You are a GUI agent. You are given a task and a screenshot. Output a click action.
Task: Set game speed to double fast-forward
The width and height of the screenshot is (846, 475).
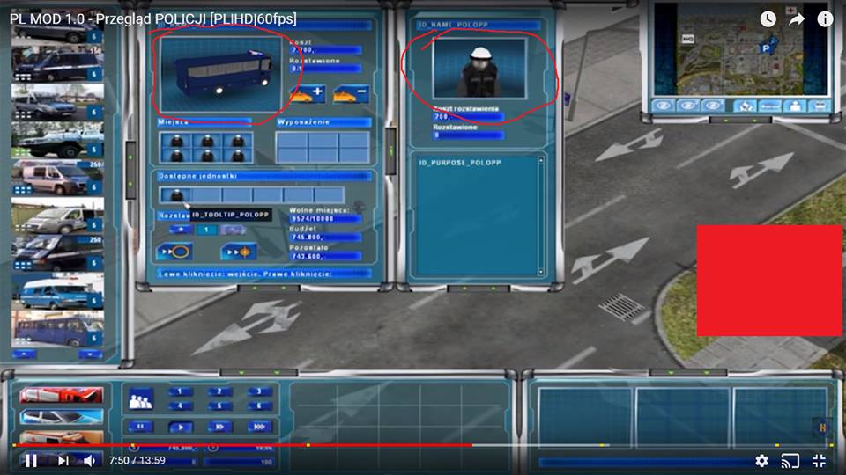click(x=220, y=427)
